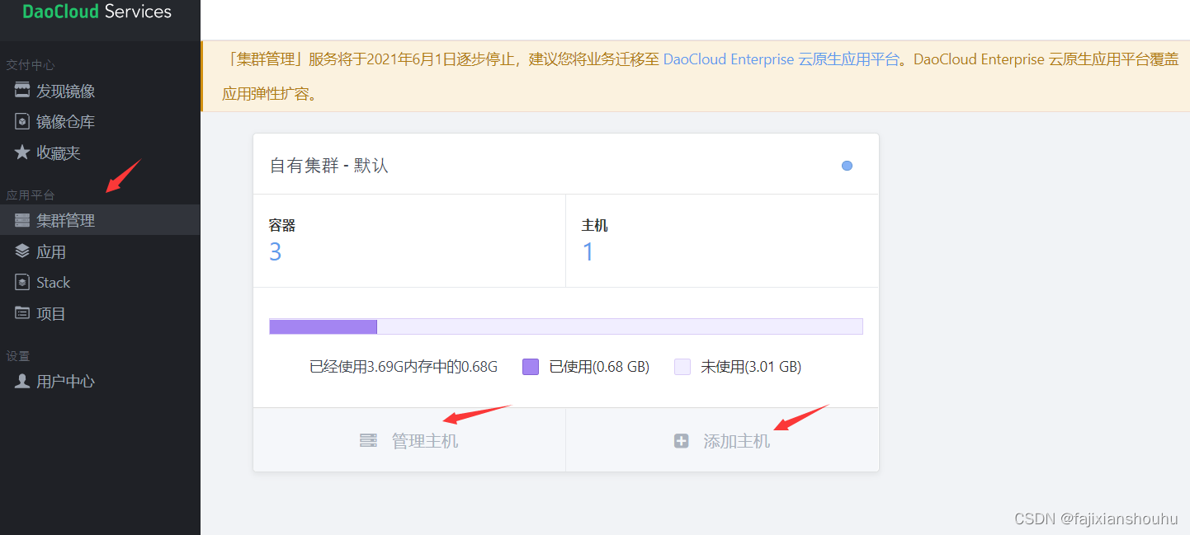Click the 项目 list icon
Screen dimensions: 1190x535
coord(22,313)
